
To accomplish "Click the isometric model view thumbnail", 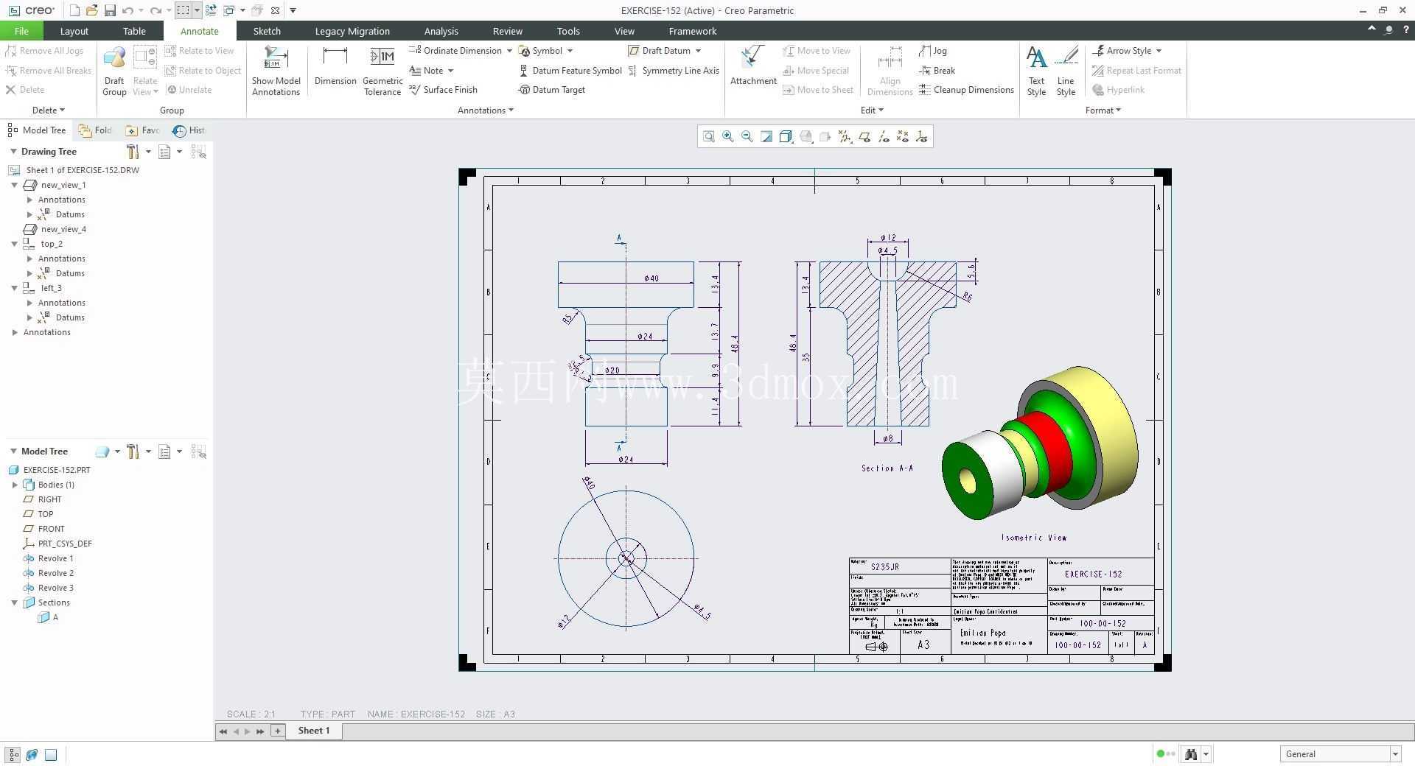I will coord(1040,443).
